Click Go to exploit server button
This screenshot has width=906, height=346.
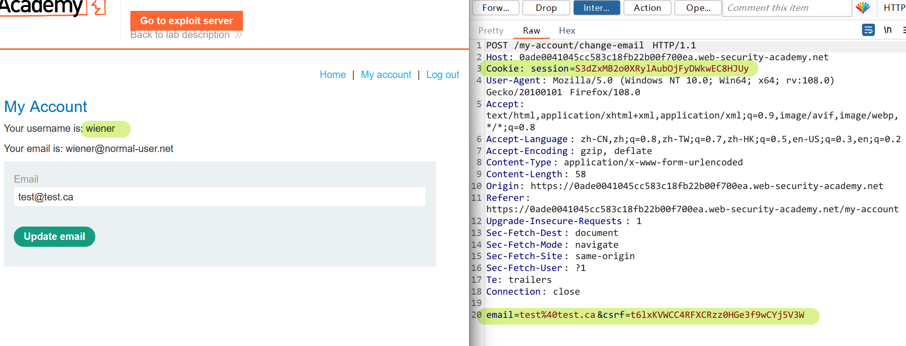[186, 21]
